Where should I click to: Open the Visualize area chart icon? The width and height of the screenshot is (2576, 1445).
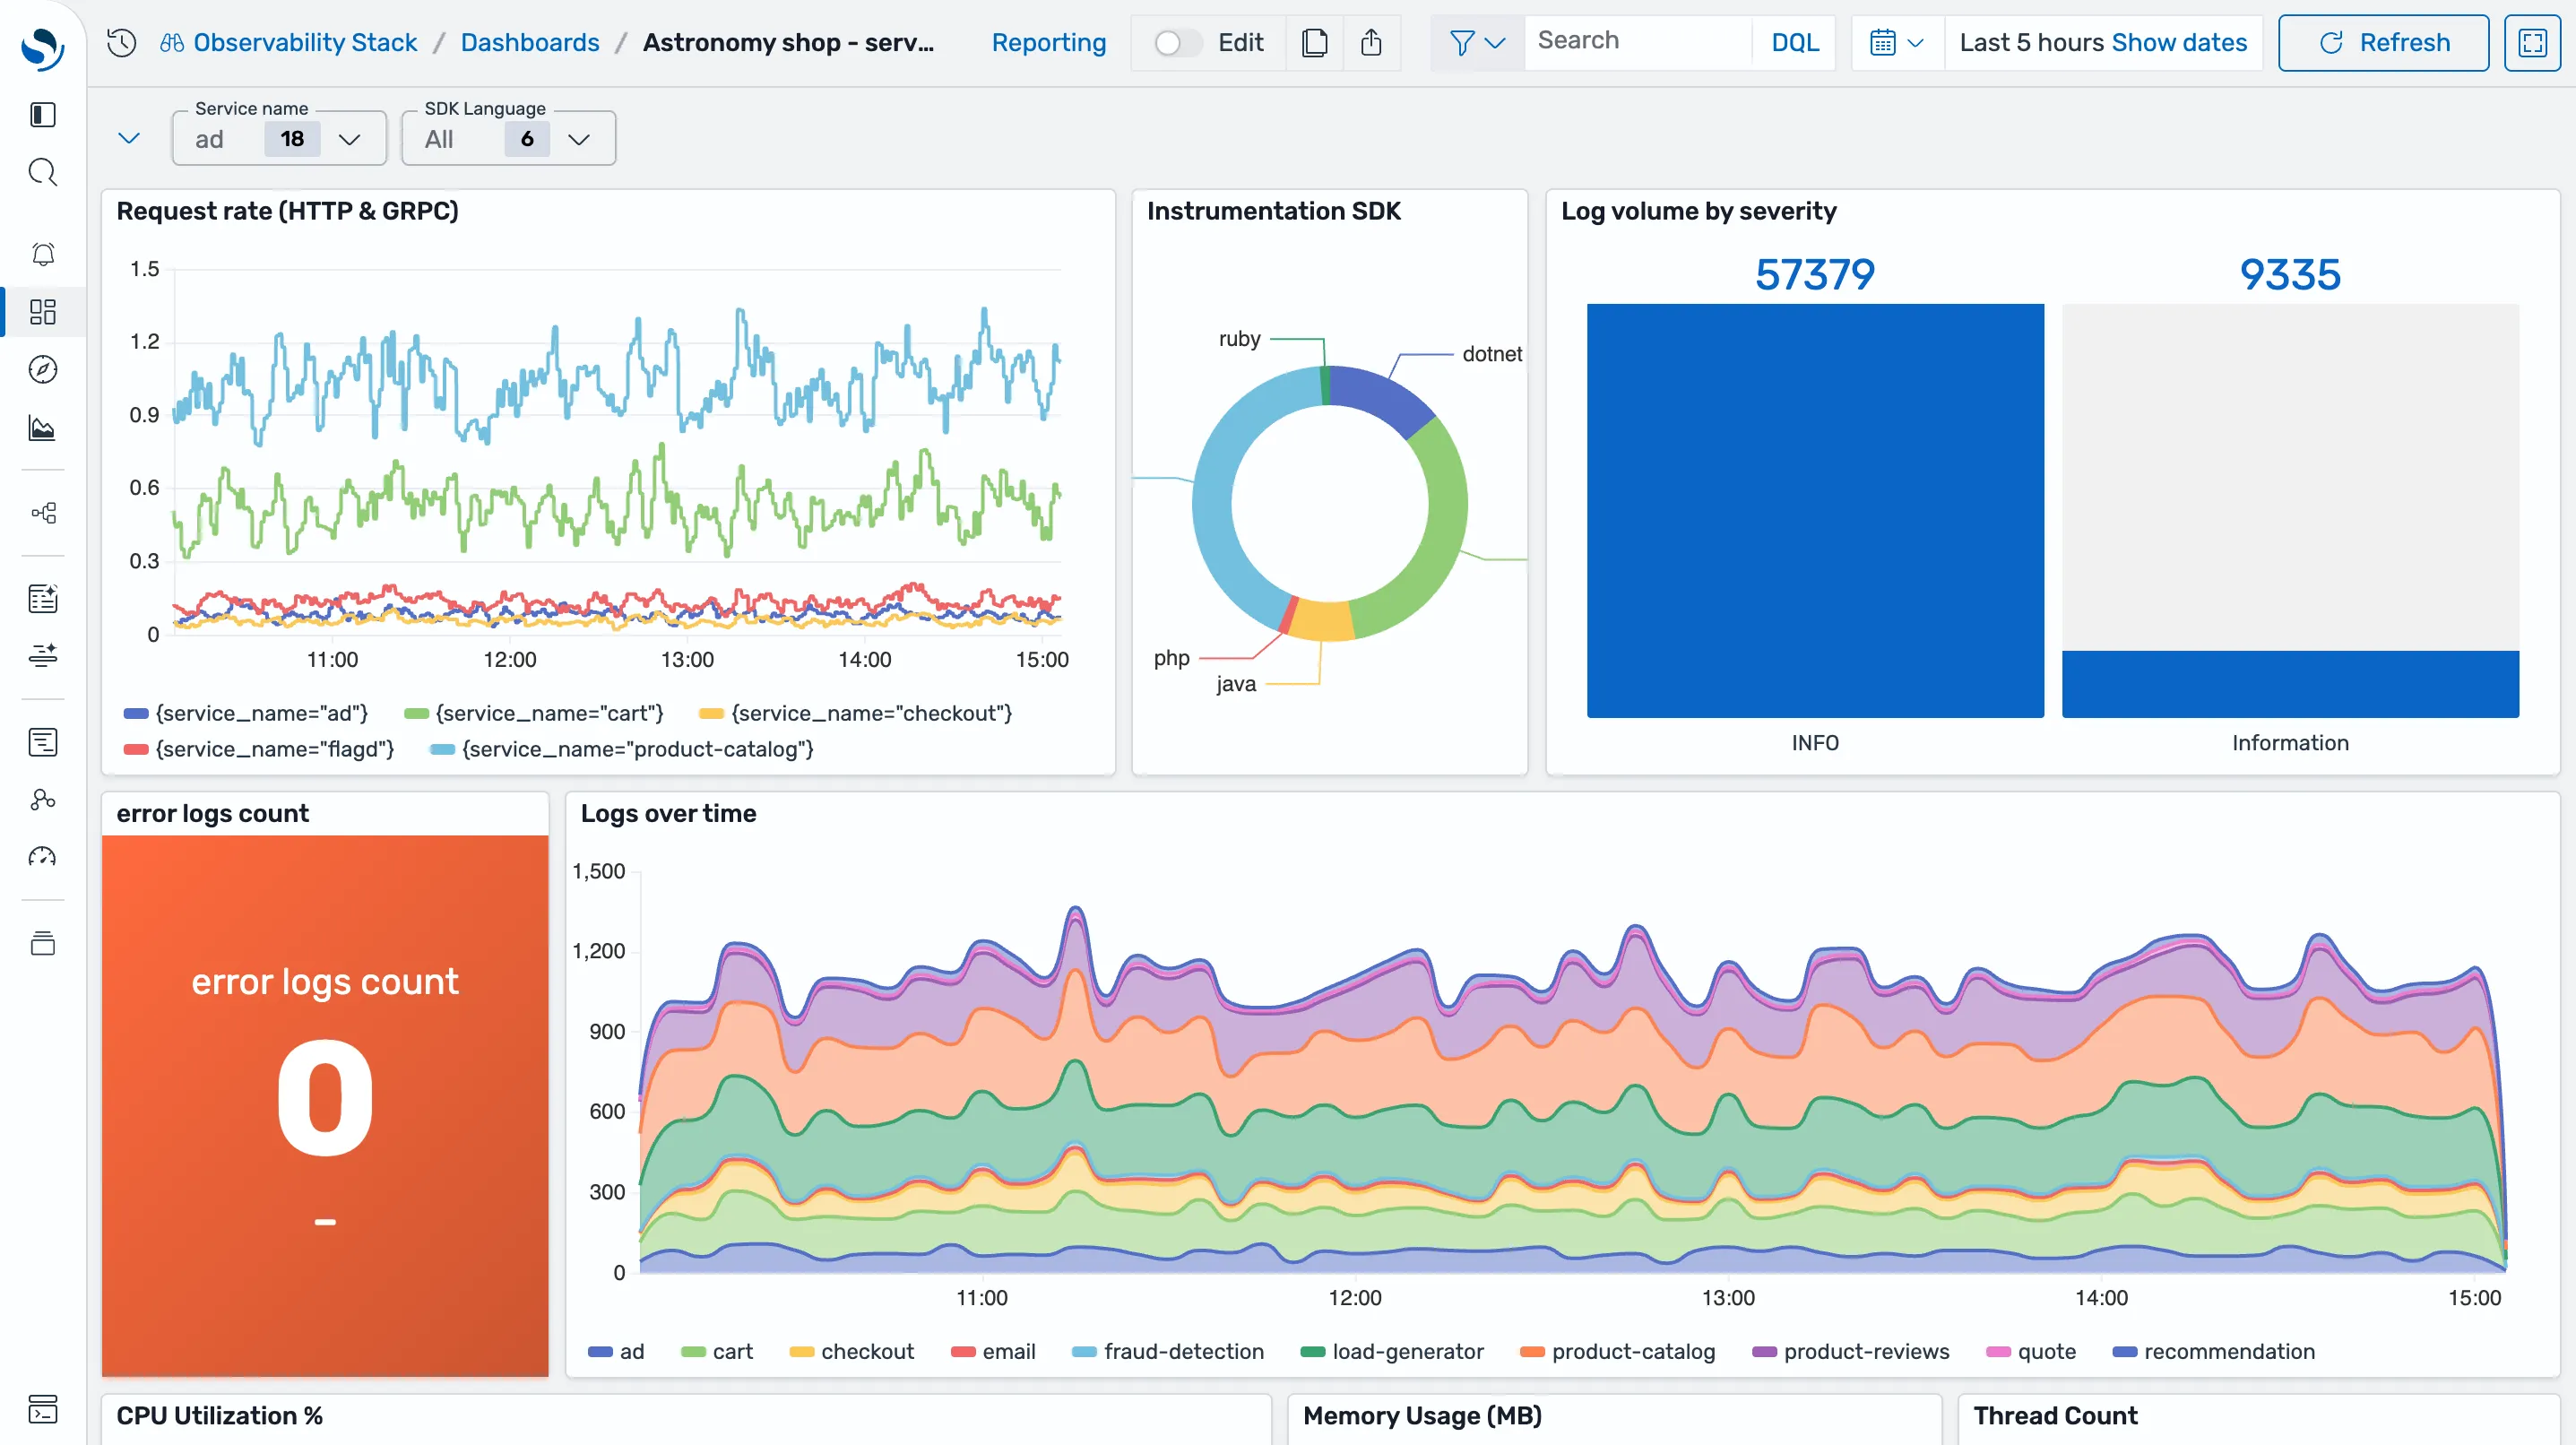click(43, 428)
